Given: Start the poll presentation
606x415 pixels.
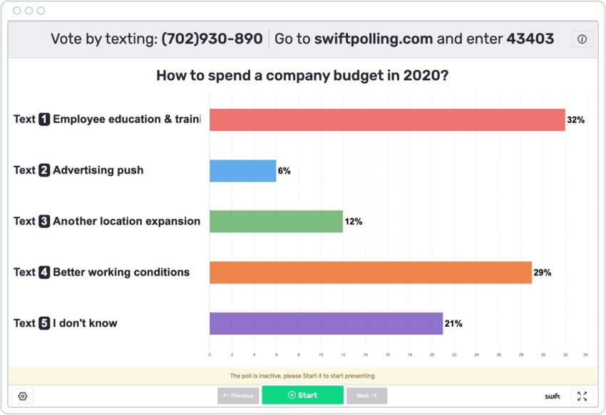Looking at the screenshot, I should (x=302, y=395).
